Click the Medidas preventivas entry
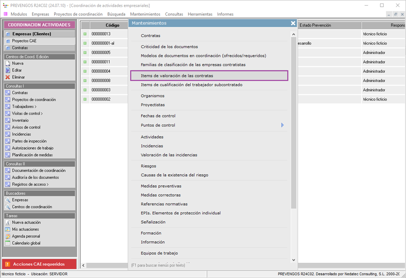The height and width of the screenshot is (278, 406). point(161,186)
